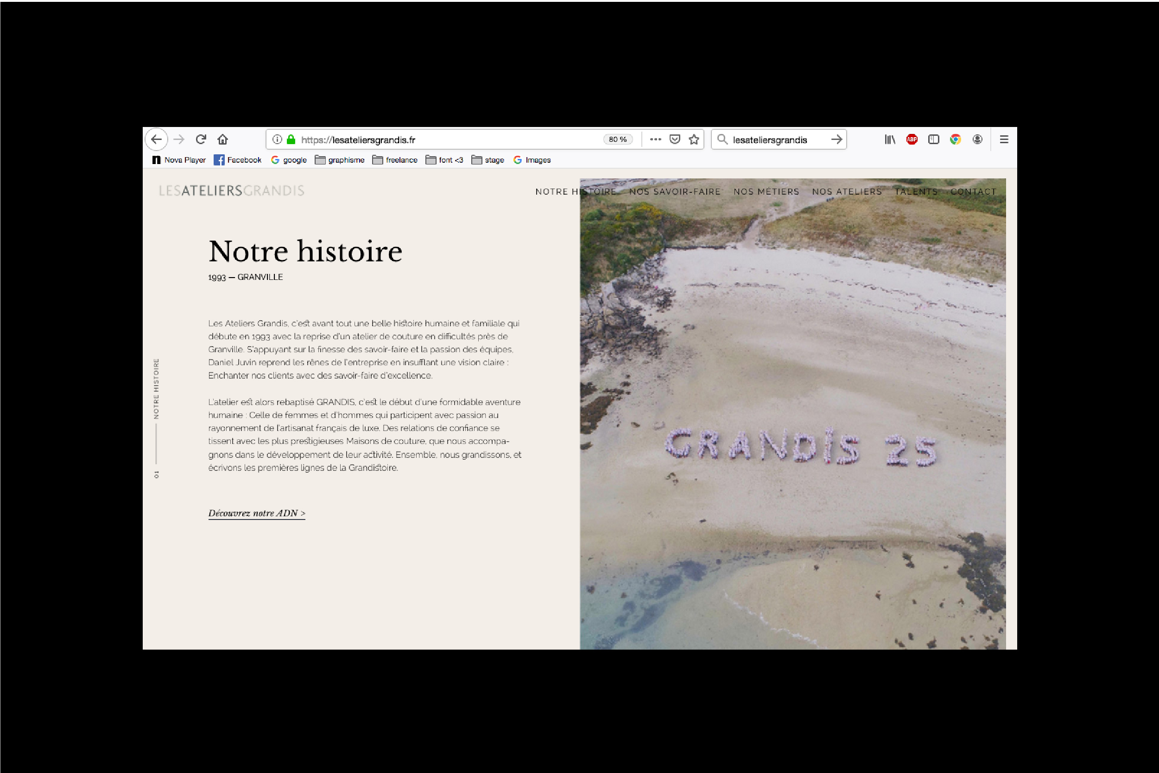The image size is (1159, 773).
Task: Show site information icon in address bar
Action: click(277, 139)
